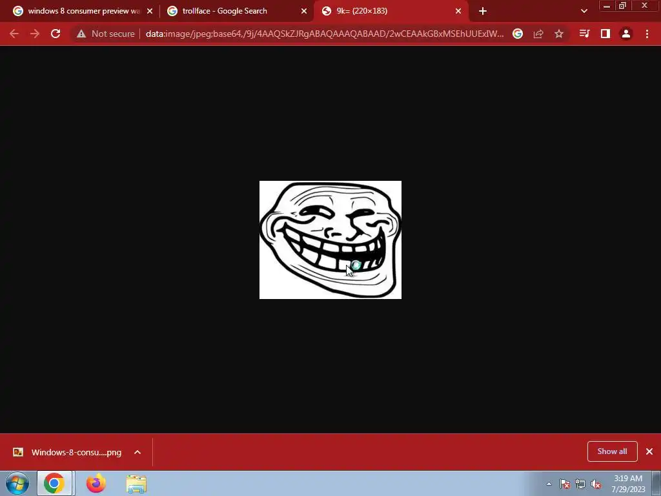Click the network status tray icon
The image size is (661, 496).
tap(580, 484)
